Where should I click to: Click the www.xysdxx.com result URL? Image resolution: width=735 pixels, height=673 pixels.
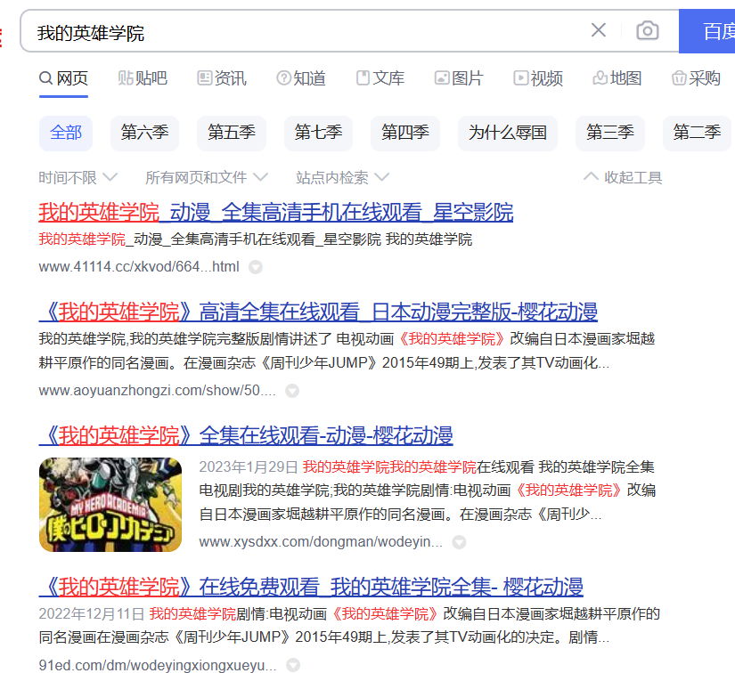[x=321, y=542]
